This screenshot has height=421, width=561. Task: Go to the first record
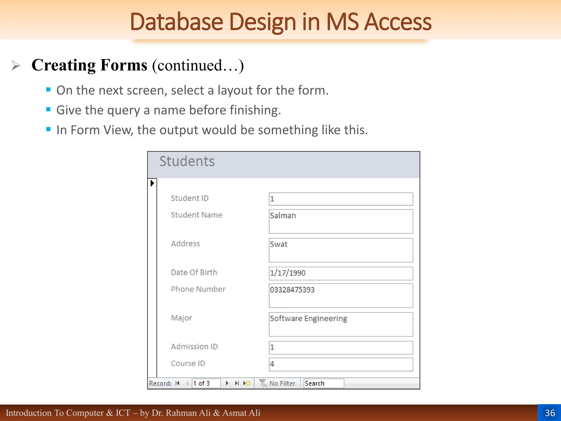178,383
